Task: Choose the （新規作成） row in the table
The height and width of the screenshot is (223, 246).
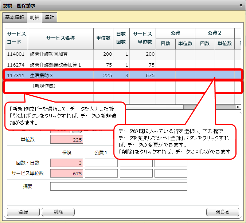Action: tap(60, 87)
